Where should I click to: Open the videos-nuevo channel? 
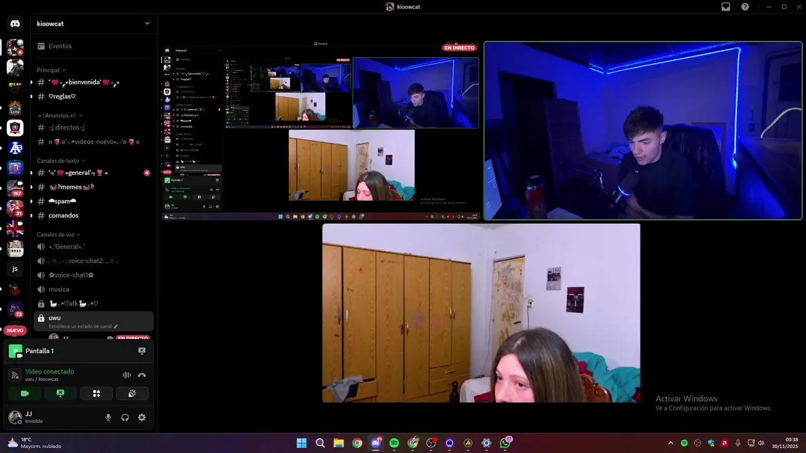tap(94, 142)
